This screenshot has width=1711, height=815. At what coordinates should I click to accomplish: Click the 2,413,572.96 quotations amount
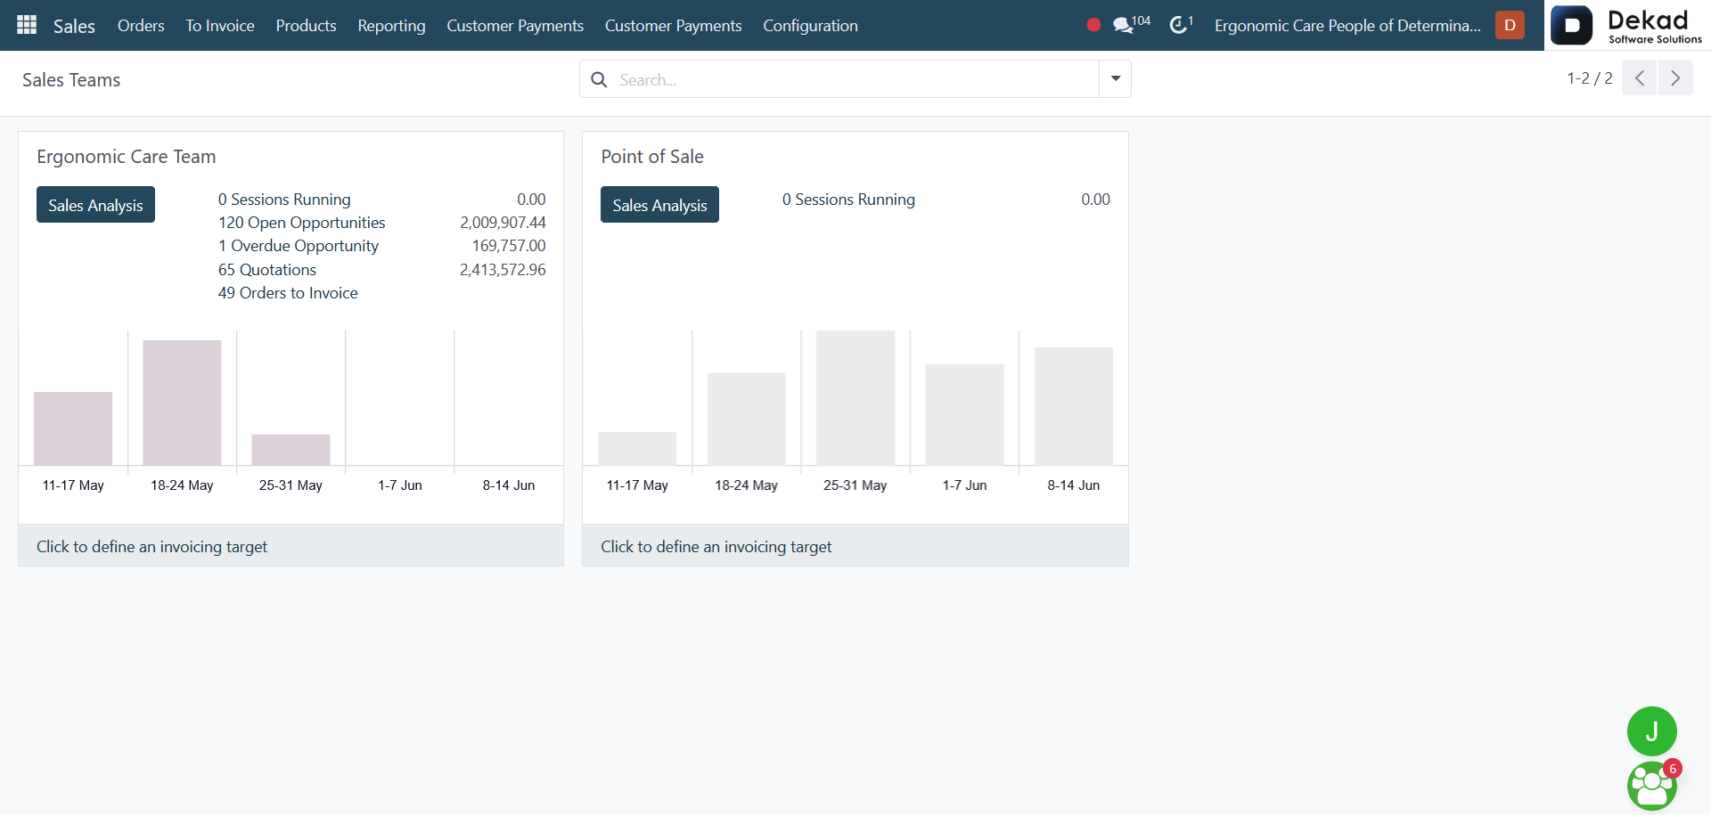tap(503, 270)
